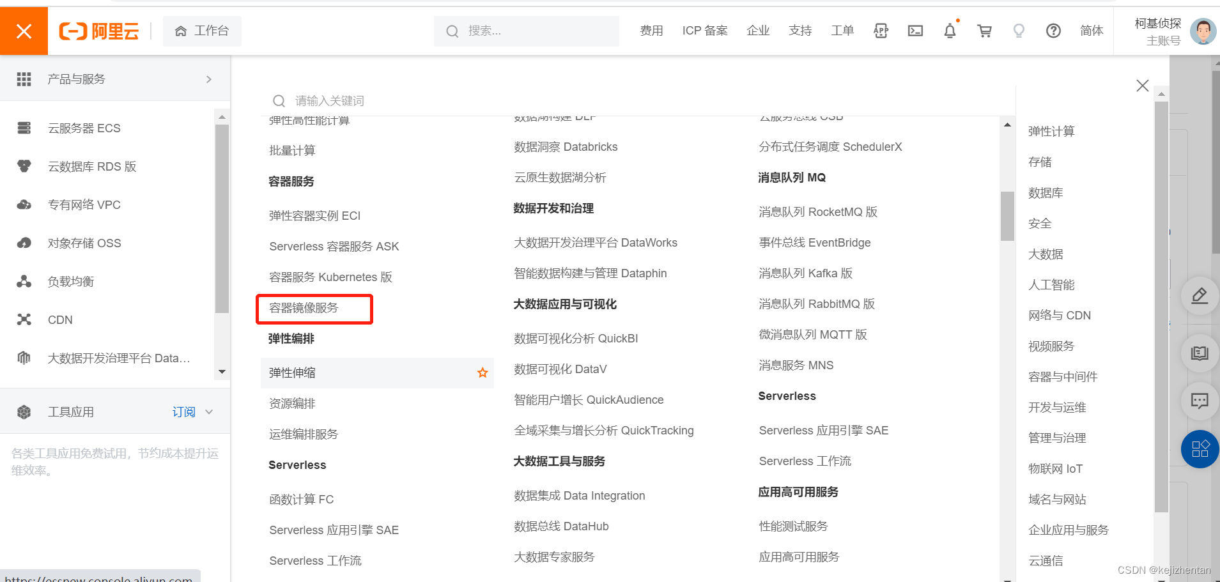This screenshot has height=582, width=1220.
Task: Open the ICP 备案 menu
Action: [x=705, y=31]
